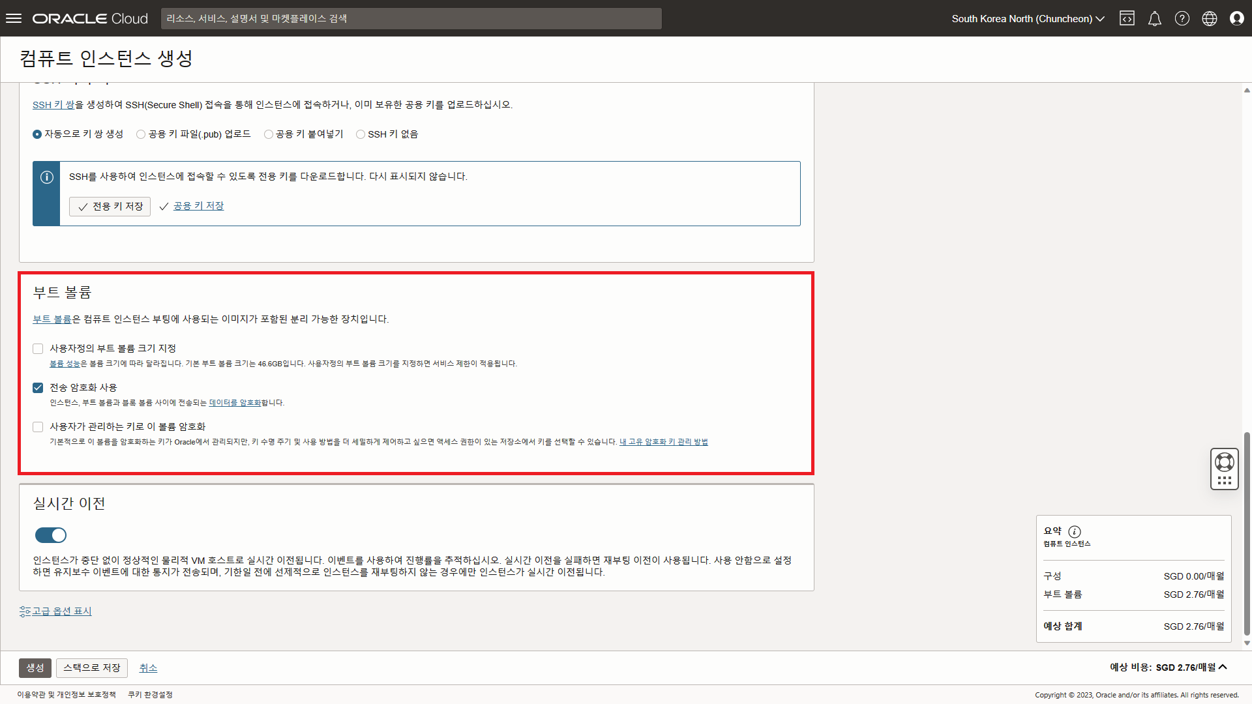Image resolution: width=1252 pixels, height=704 pixels.
Task: Check custom boot volume size option
Action: 38,349
